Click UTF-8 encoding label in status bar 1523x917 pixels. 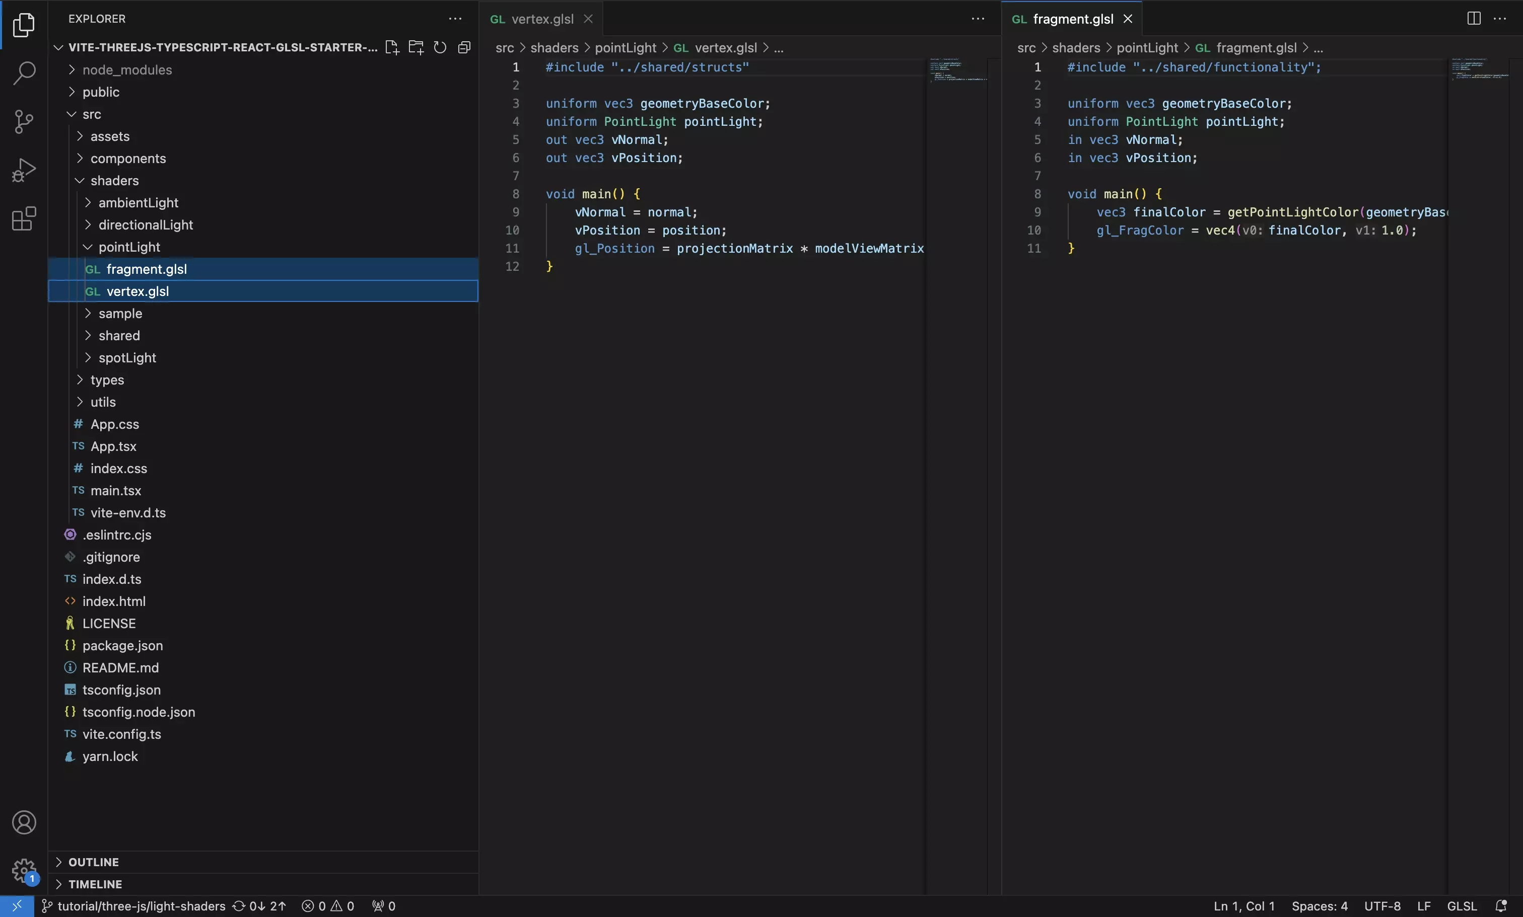[x=1381, y=905]
